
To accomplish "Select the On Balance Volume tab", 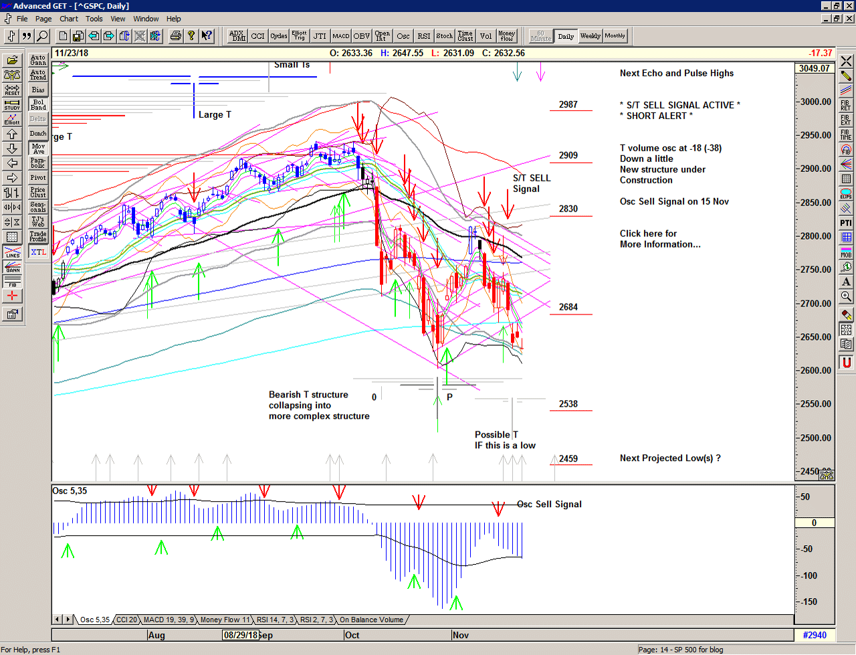I will click(x=371, y=620).
